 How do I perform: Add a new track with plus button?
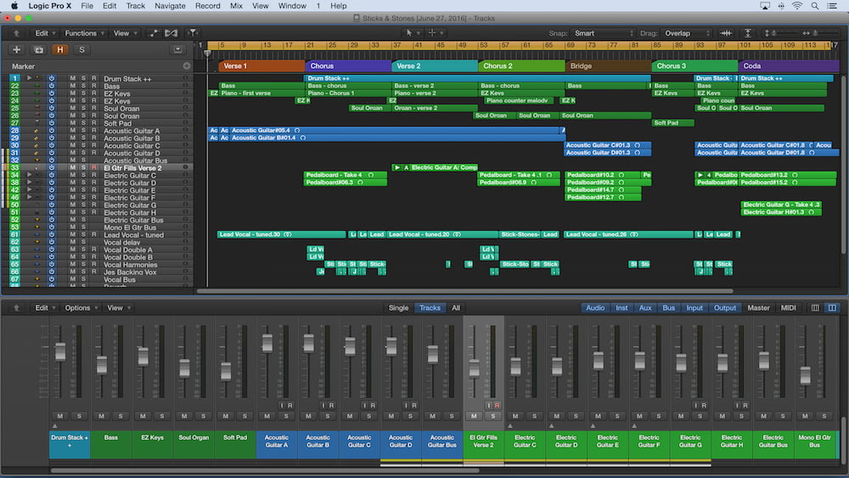17,50
